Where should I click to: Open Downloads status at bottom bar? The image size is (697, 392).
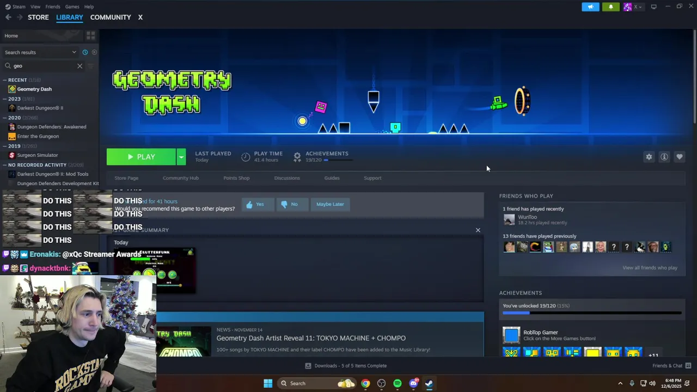346,366
